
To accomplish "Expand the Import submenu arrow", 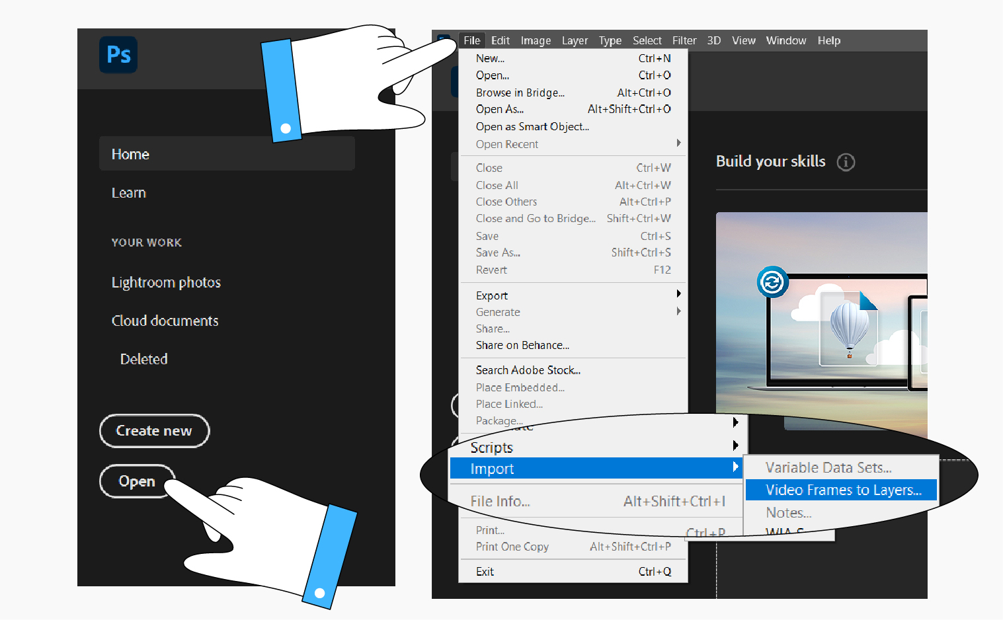I will (735, 467).
